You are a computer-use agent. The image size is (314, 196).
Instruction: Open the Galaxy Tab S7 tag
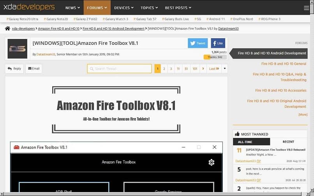145,19
